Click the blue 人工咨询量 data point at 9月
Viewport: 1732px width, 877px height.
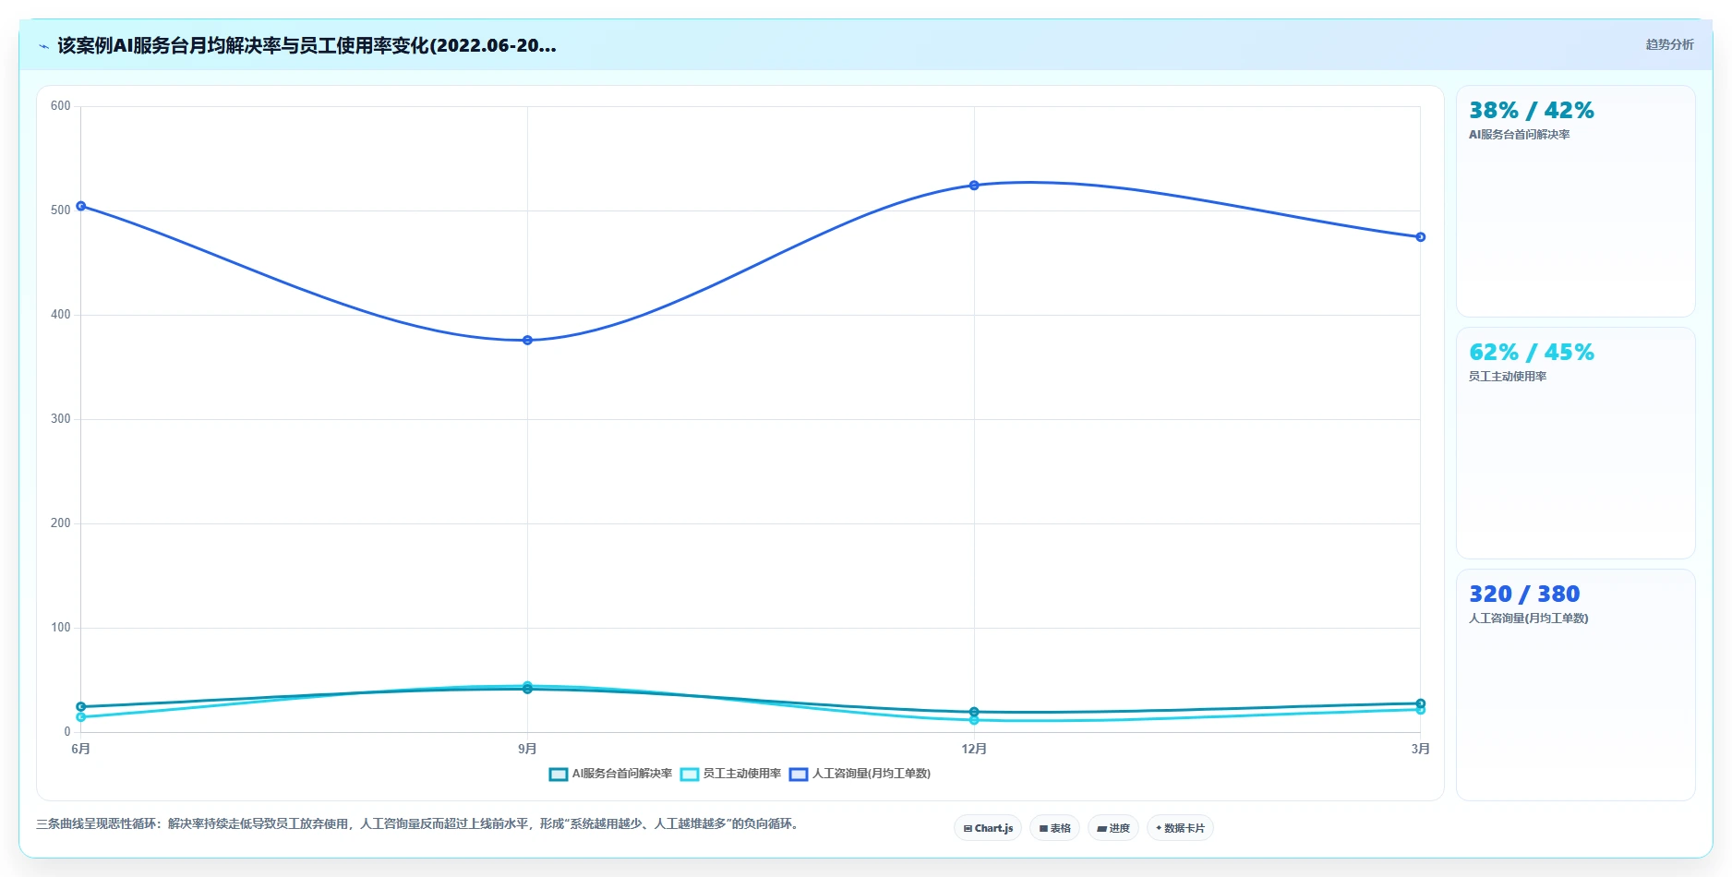[527, 341]
